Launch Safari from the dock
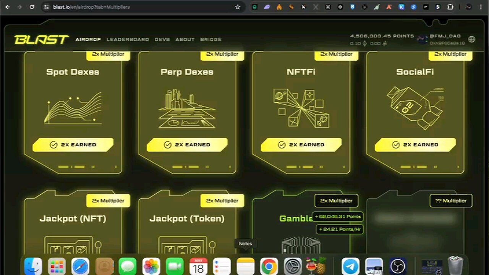Image resolution: width=489 pixels, height=275 pixels. (80, 266)
